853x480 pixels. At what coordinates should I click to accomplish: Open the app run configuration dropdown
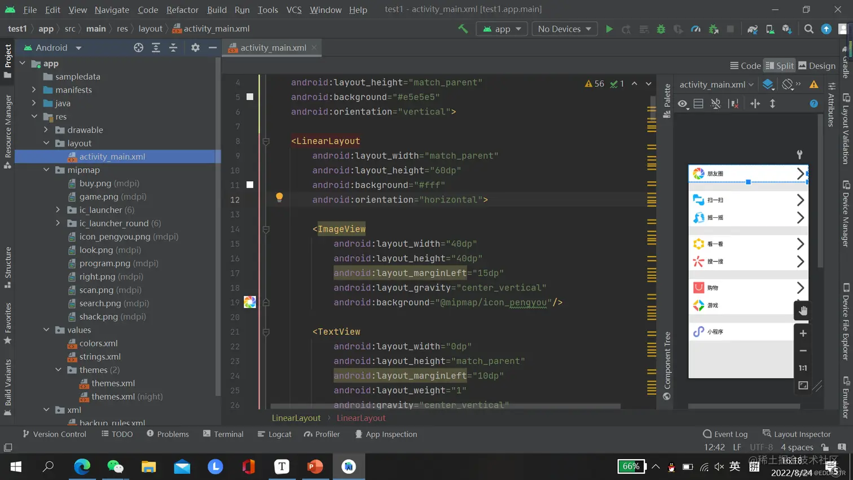click(x=502, y=29)
